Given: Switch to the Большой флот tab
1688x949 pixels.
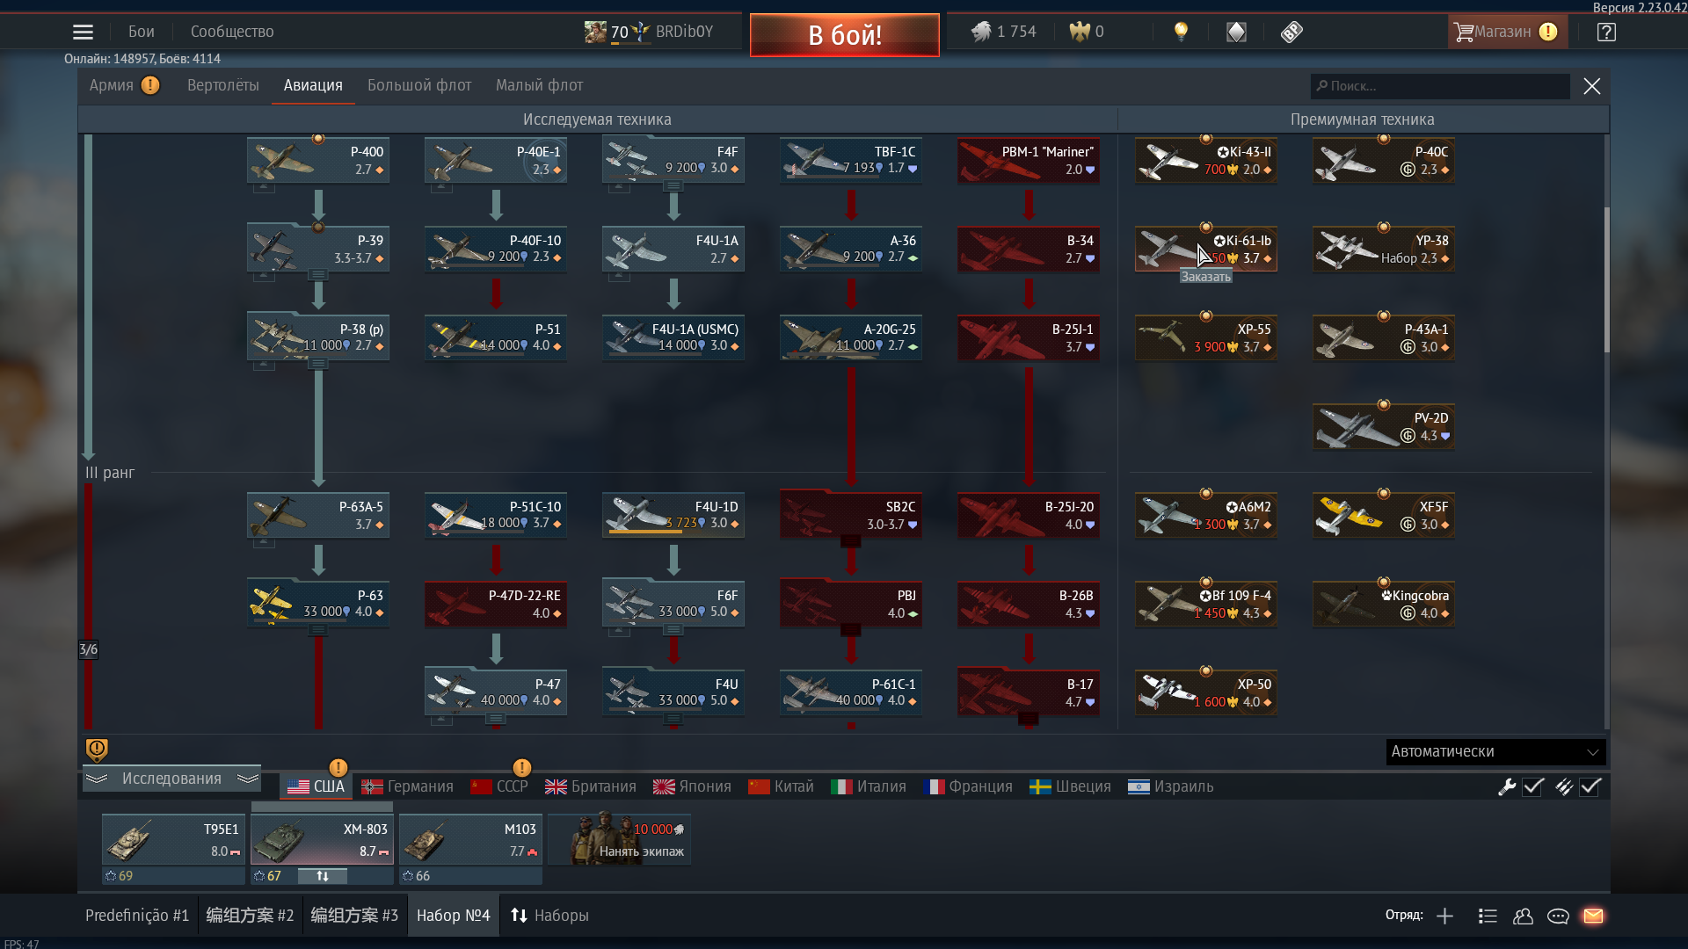Looking at the screenshot, I should [x=419, y=85].
